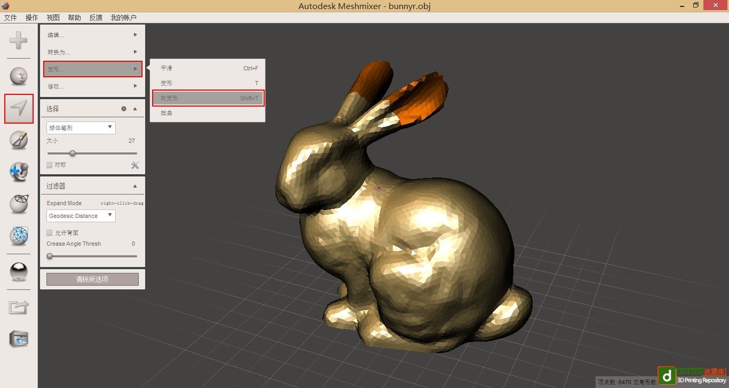729x388 pixels.
Task: Open the 视图 menu
Action: tap(53, 18)
